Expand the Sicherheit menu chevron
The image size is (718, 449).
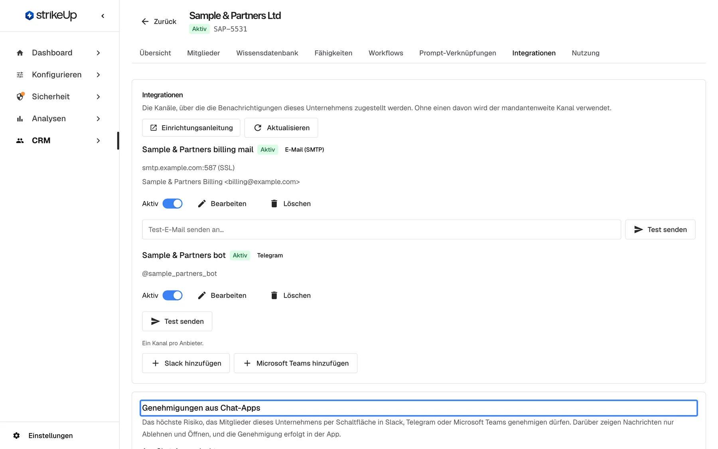[98, 97]
